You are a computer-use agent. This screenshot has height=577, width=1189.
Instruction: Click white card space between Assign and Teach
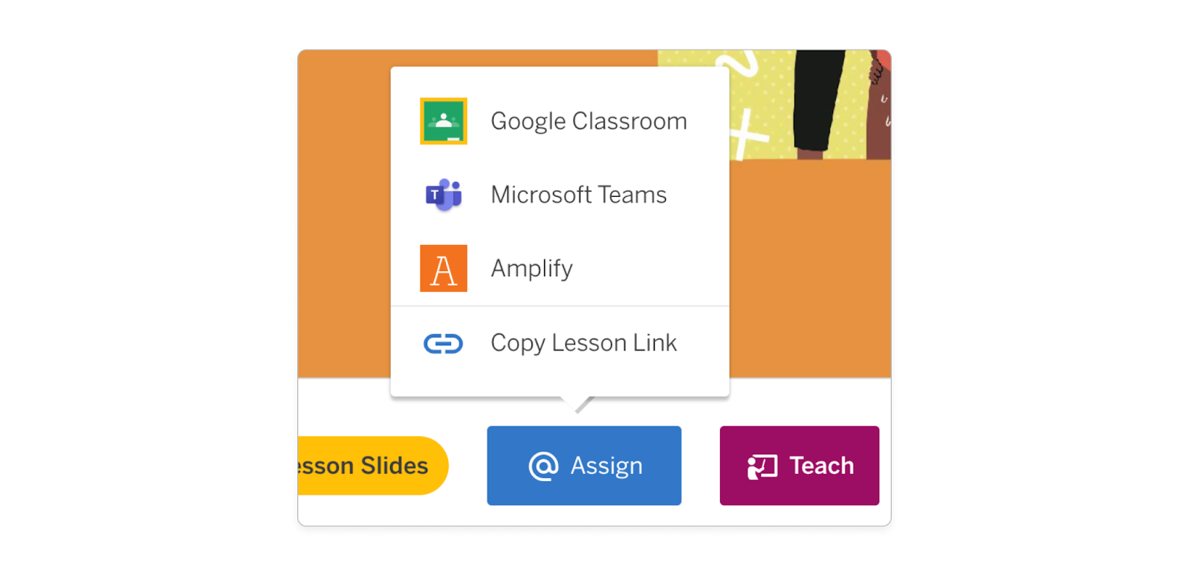tap(700, 466)
